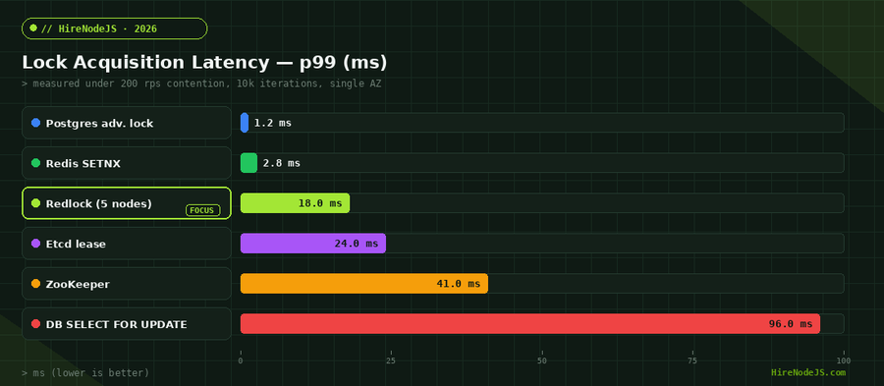Click the 24.0 ms value label
The image size is (884, 386).
tap(357, 244)
